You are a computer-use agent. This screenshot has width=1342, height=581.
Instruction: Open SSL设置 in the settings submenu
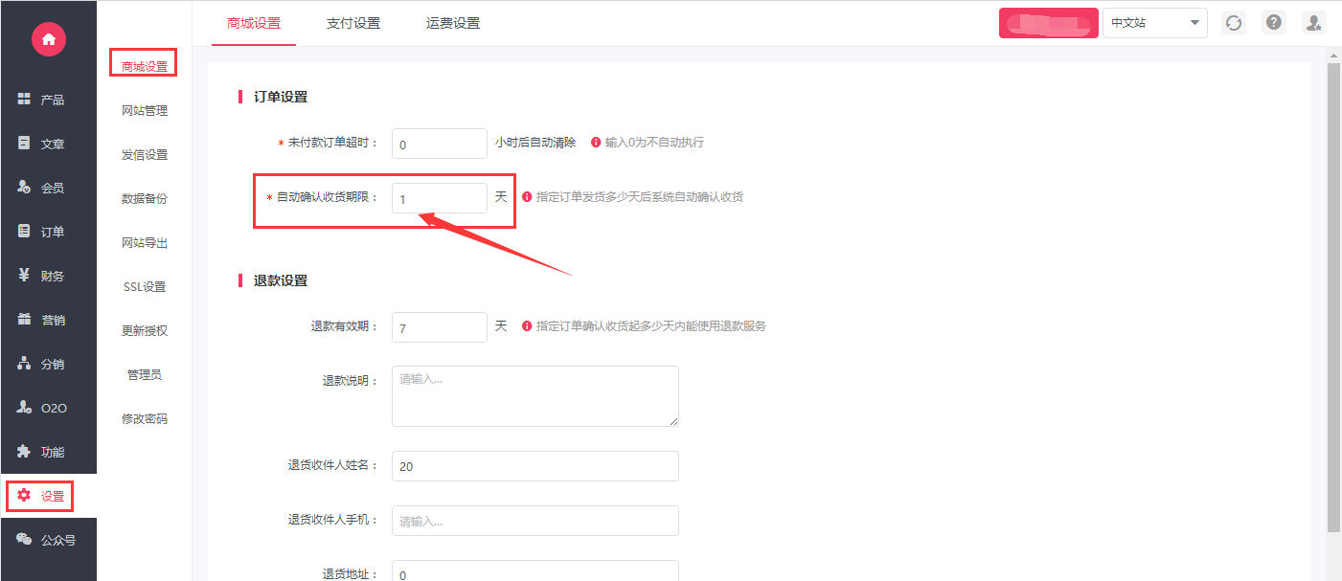coord(145,287)
